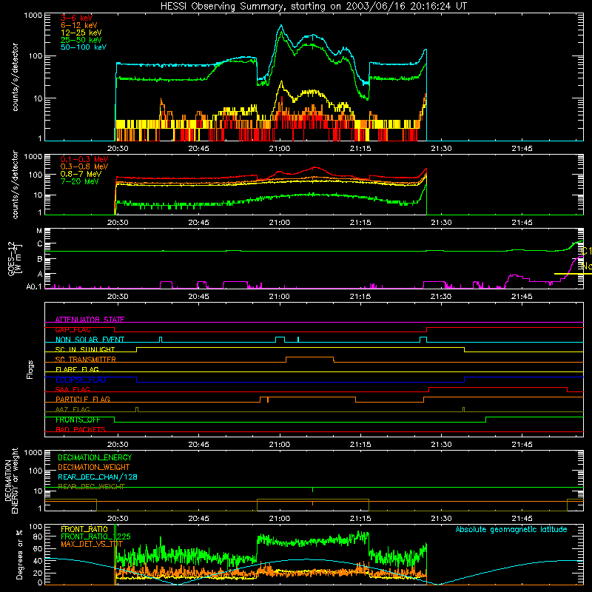Click the yellow C1 annotation on GOES plot

(586, 251)
